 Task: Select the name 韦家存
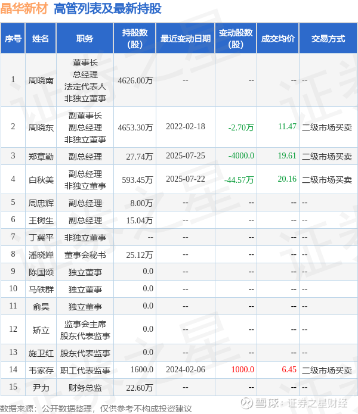tap(41, 371)
